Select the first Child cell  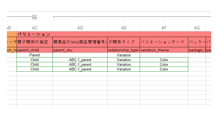(x=35, y=60)
